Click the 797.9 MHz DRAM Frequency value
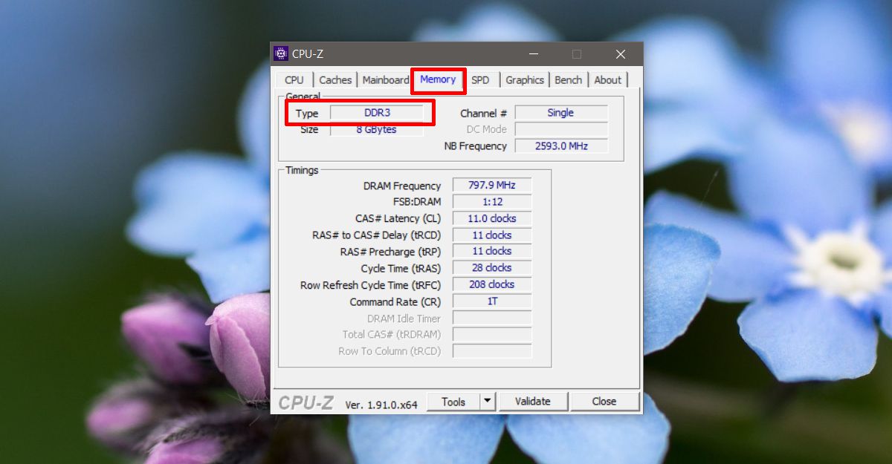The height and width of the screenshot is (464, 892). click(x=492, y=185)
